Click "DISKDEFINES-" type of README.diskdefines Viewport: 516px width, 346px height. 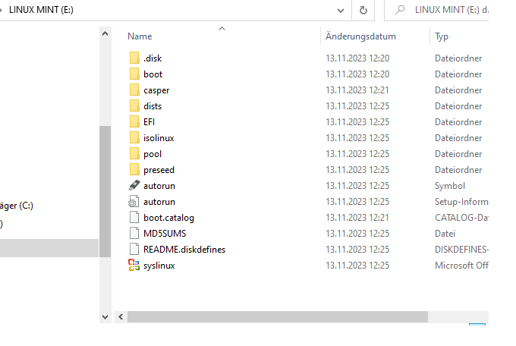point(461,250)
